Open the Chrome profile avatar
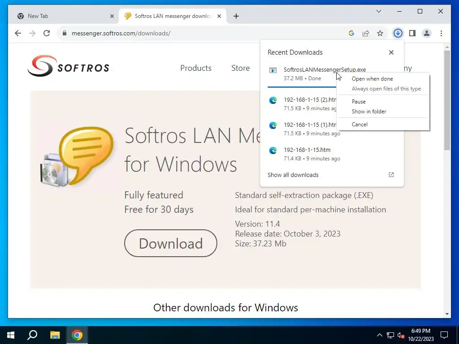The width and height of the screenshot is (459, 344). pyautogui.click(x=427, y=33)
